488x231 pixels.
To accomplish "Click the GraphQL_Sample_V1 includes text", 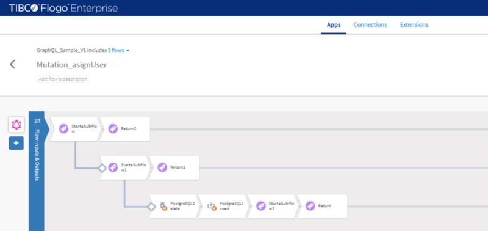I will coord(71,50).
